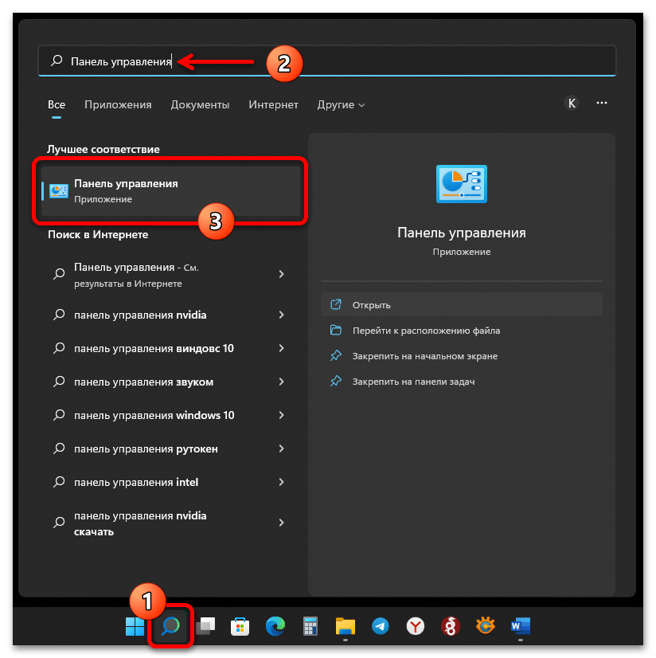This screenshot has height=658, width=656.
Task: Click search icon beside панель управления intel
Action: pyautogui.click(x=59, y=482)
